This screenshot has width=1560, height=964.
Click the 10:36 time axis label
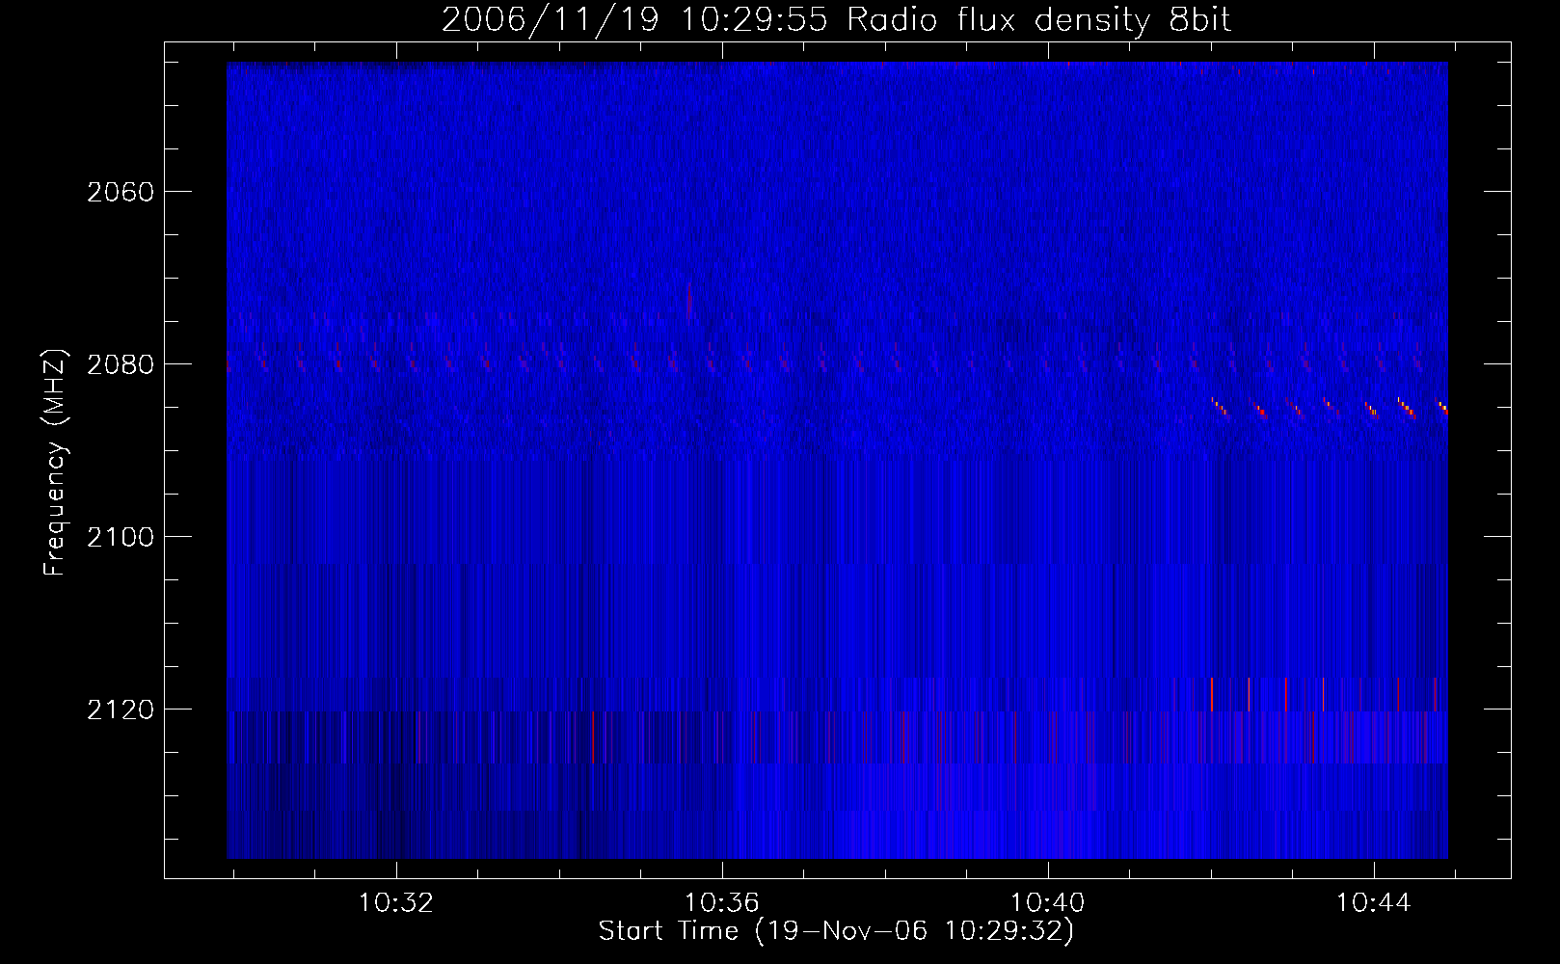point(721,903)
